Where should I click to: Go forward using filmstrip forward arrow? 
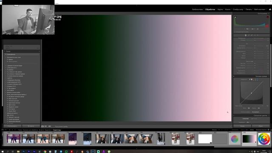[x=15, y=130]
